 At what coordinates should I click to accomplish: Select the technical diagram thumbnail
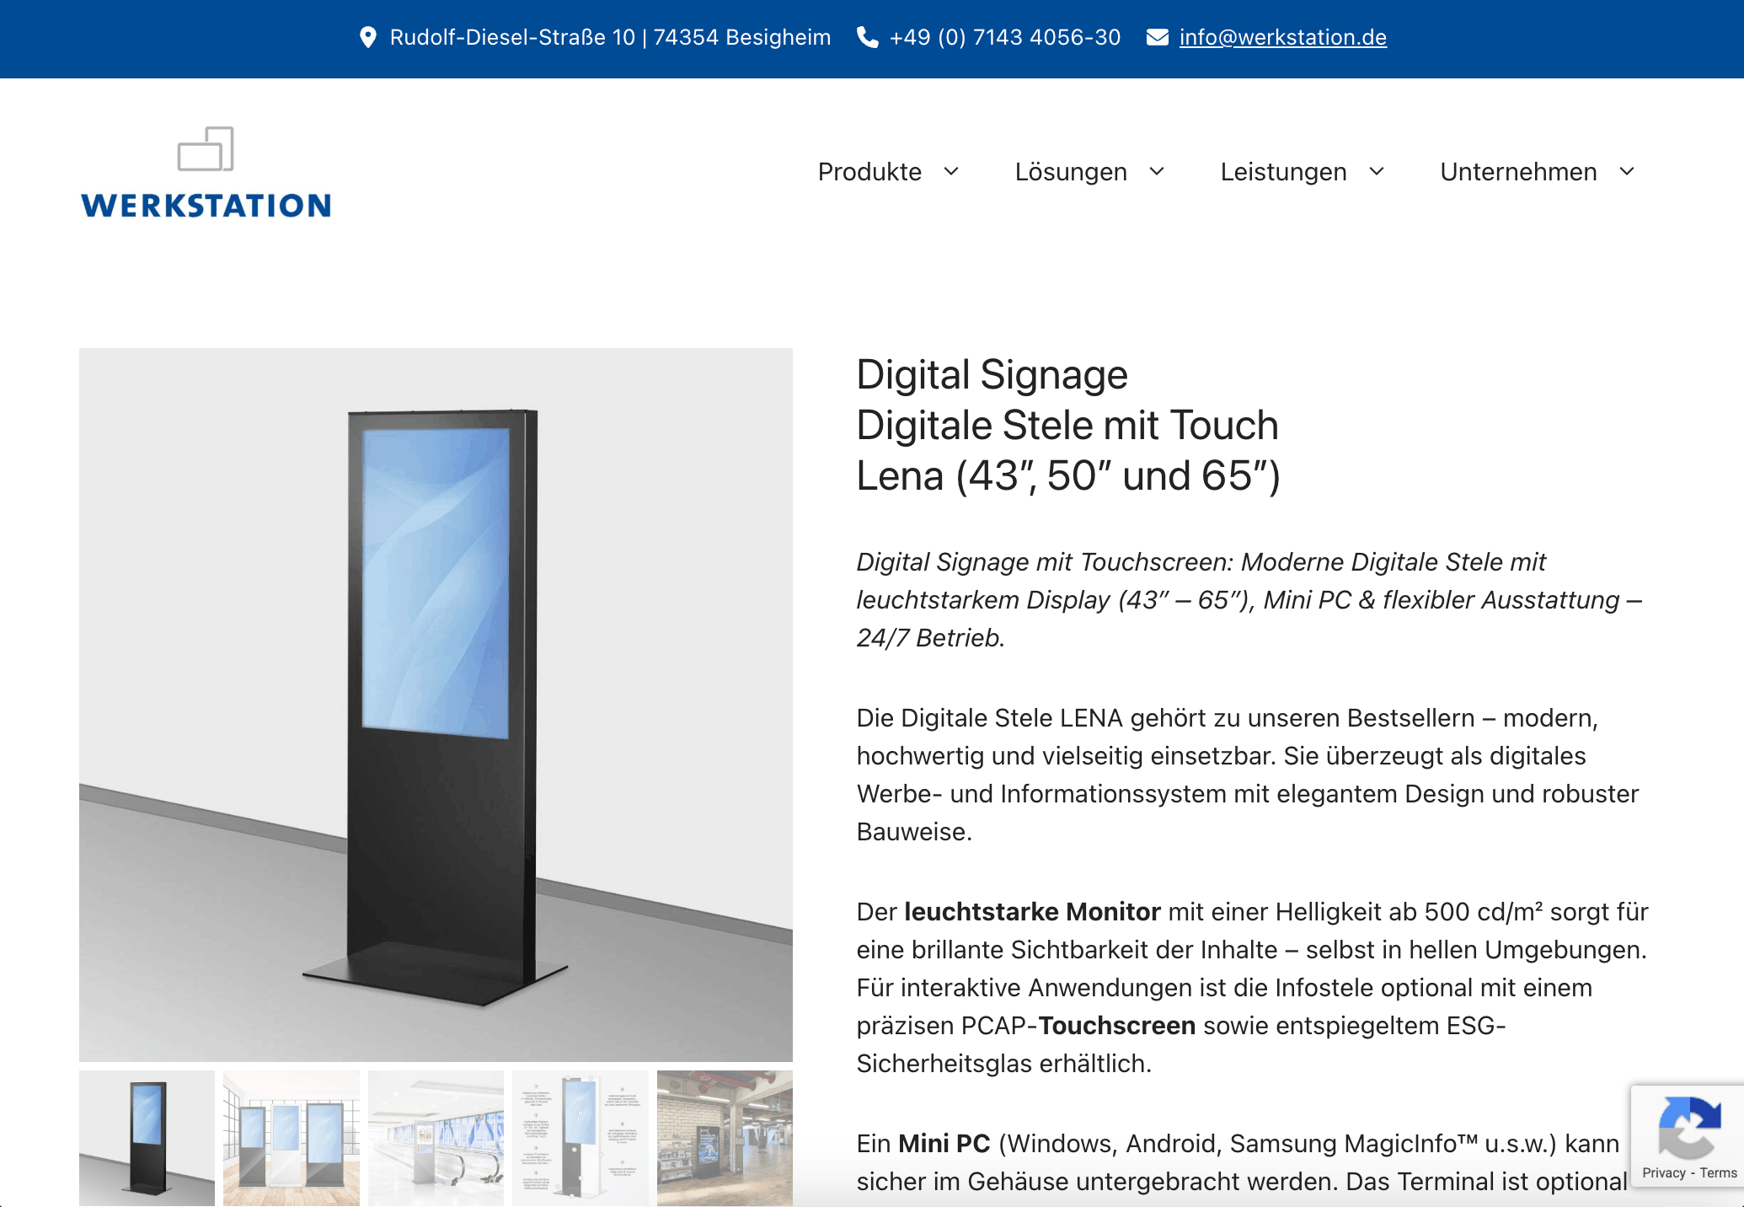(x=580, y=1137)
